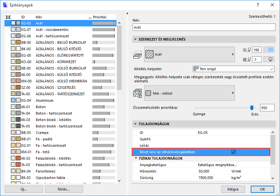
Task: Click the background pen number field -1
Action: [257, 60]
